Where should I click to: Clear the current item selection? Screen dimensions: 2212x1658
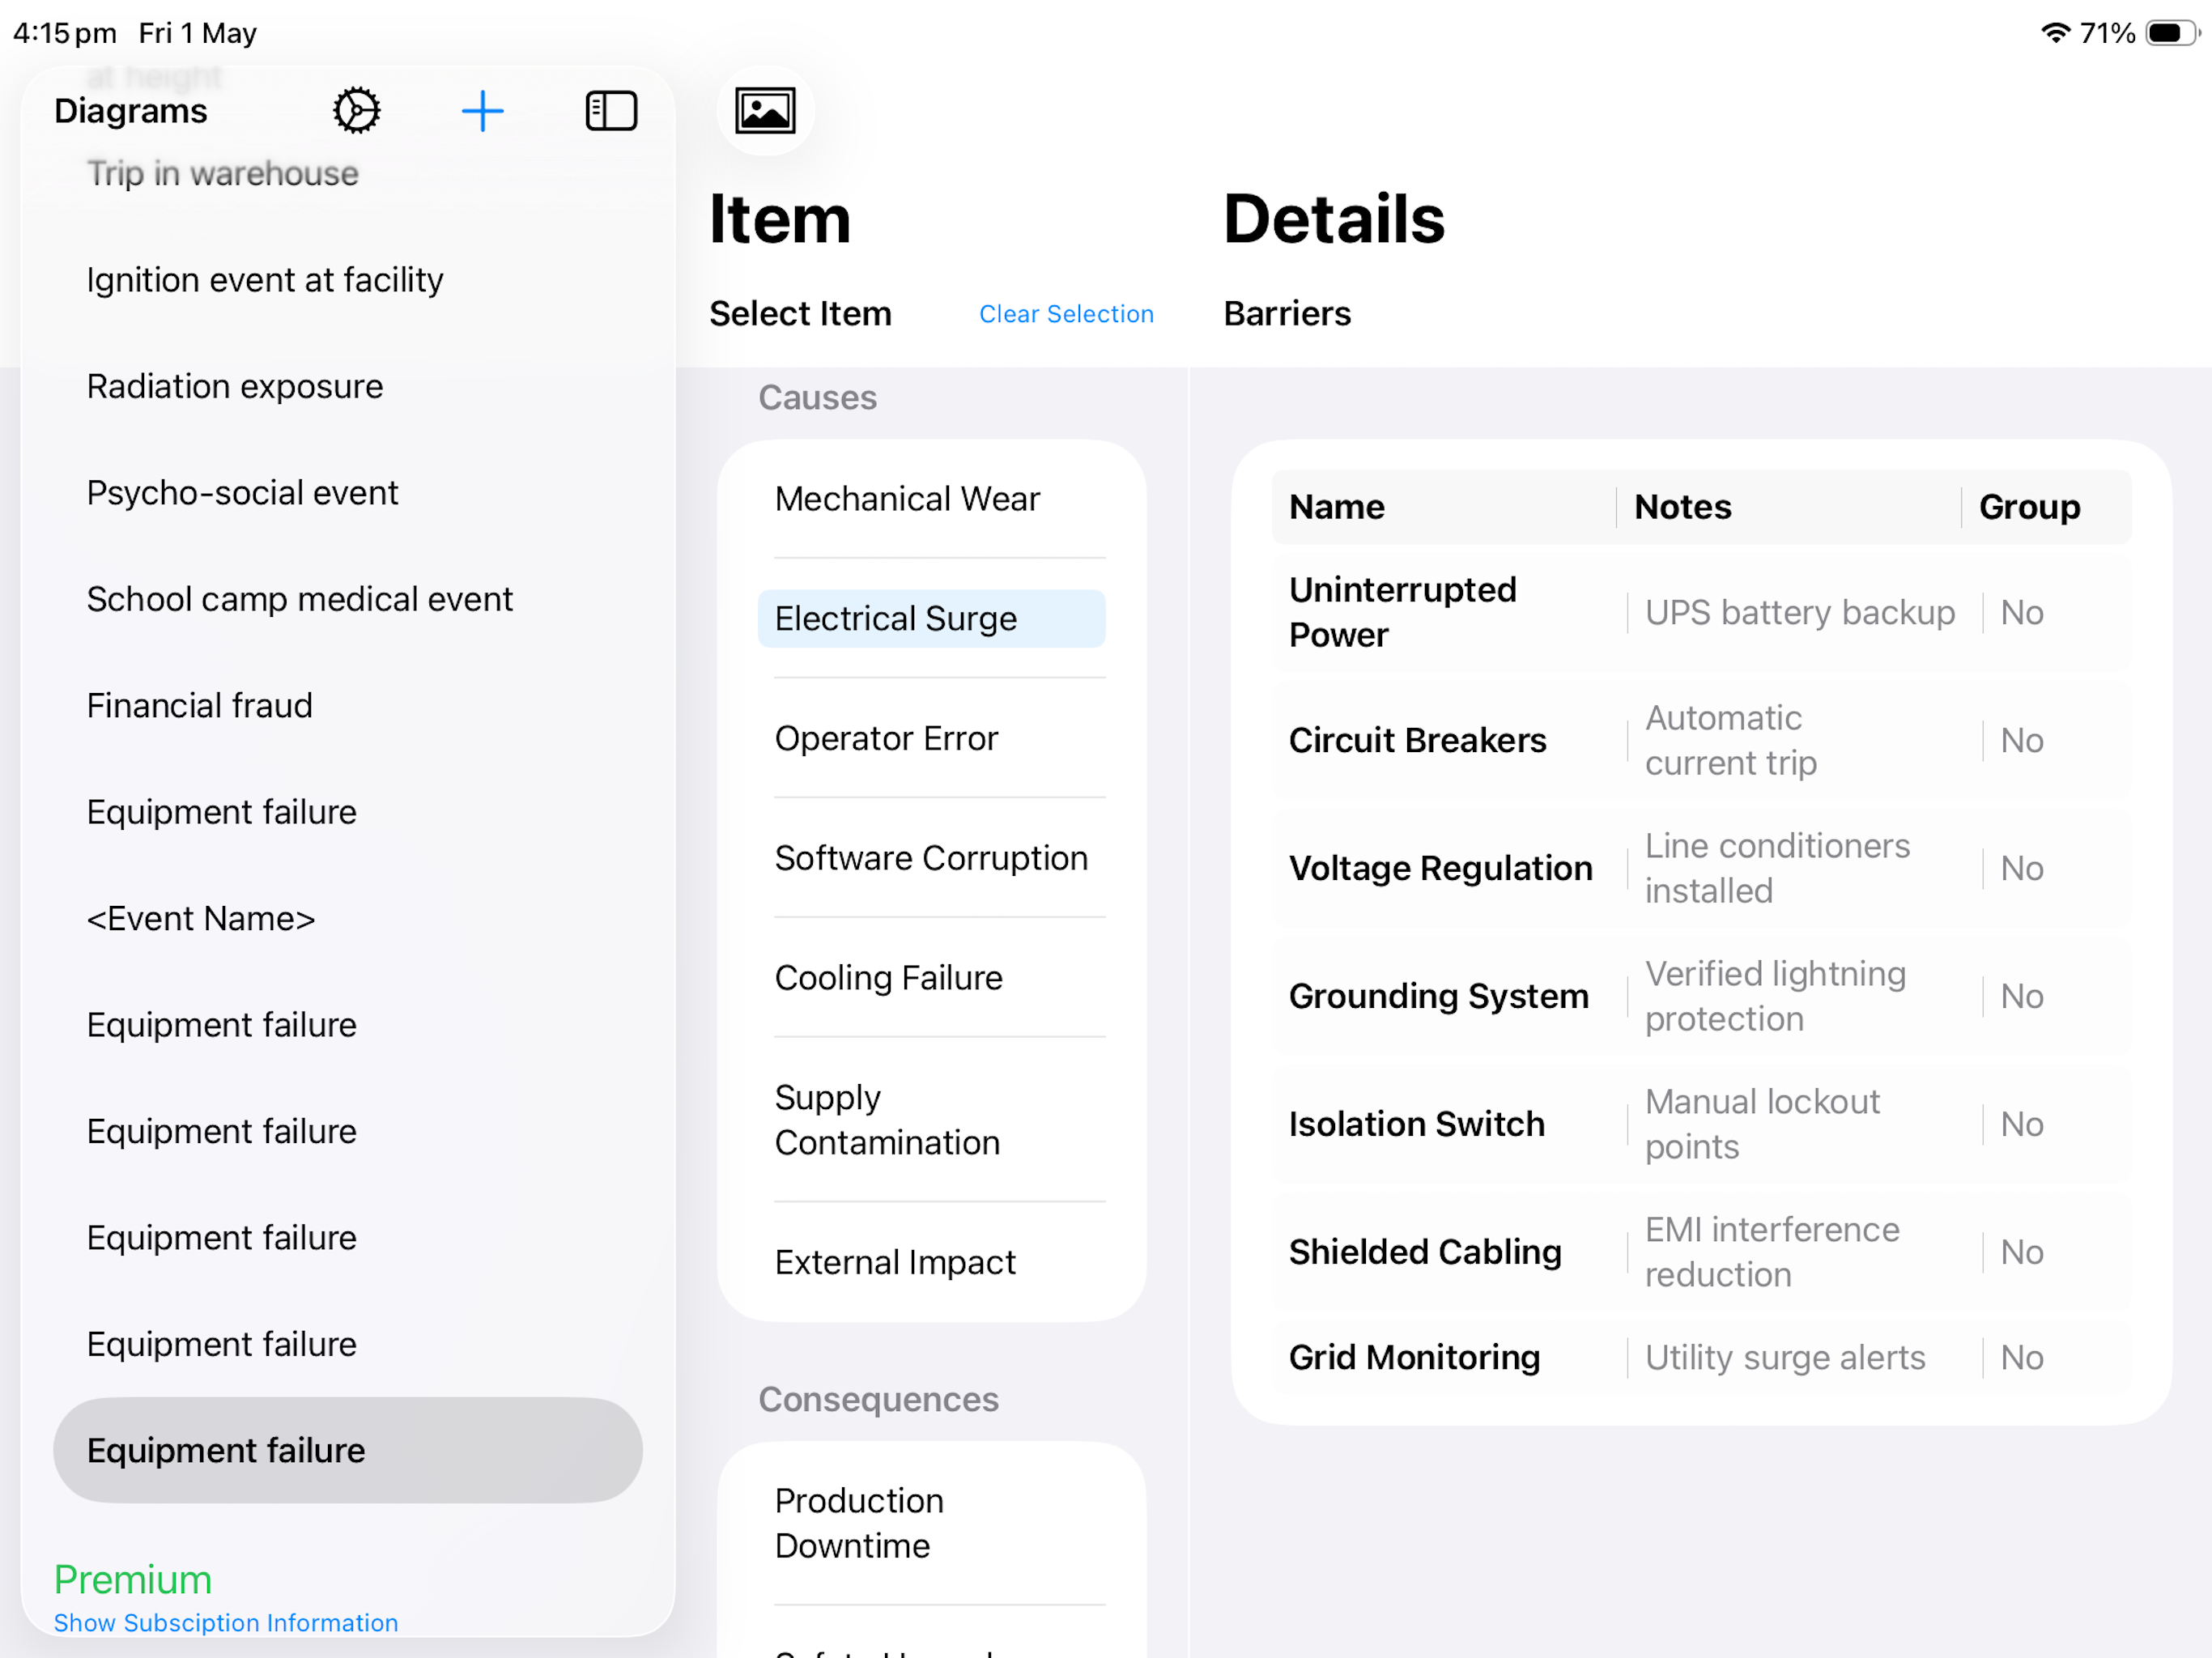[1066, 314]
